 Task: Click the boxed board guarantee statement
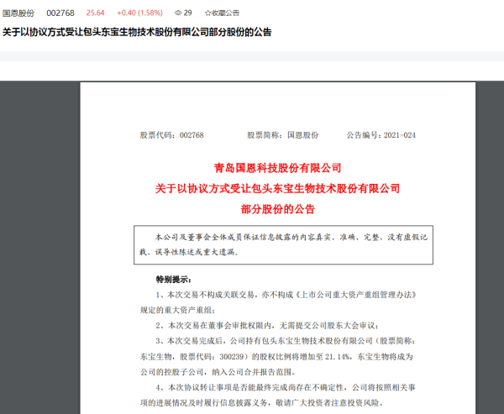[284, 245]
